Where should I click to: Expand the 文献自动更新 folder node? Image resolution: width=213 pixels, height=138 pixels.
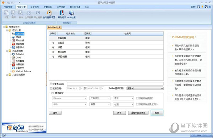[7, 75]
